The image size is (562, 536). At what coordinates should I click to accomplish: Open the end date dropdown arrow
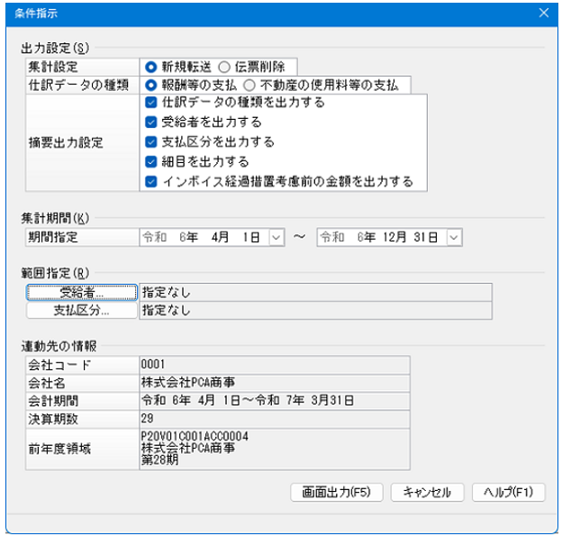tap(454, 237)
